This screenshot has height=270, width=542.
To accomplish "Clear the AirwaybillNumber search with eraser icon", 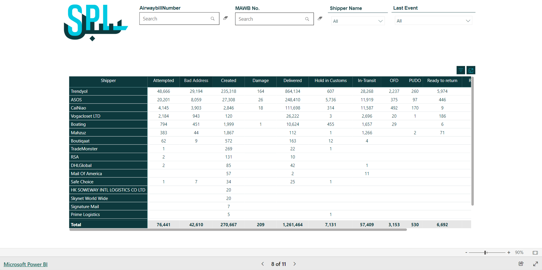I will pyautogui.click(x=226, y=18).
